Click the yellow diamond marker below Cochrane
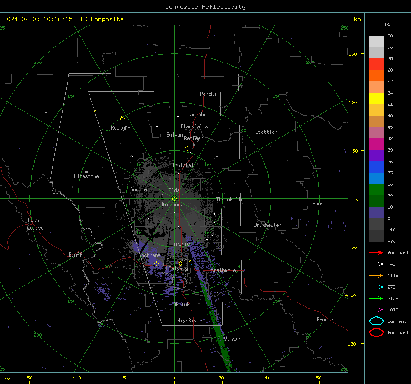This screenshot has width=411, height=384. click(156, 263)
